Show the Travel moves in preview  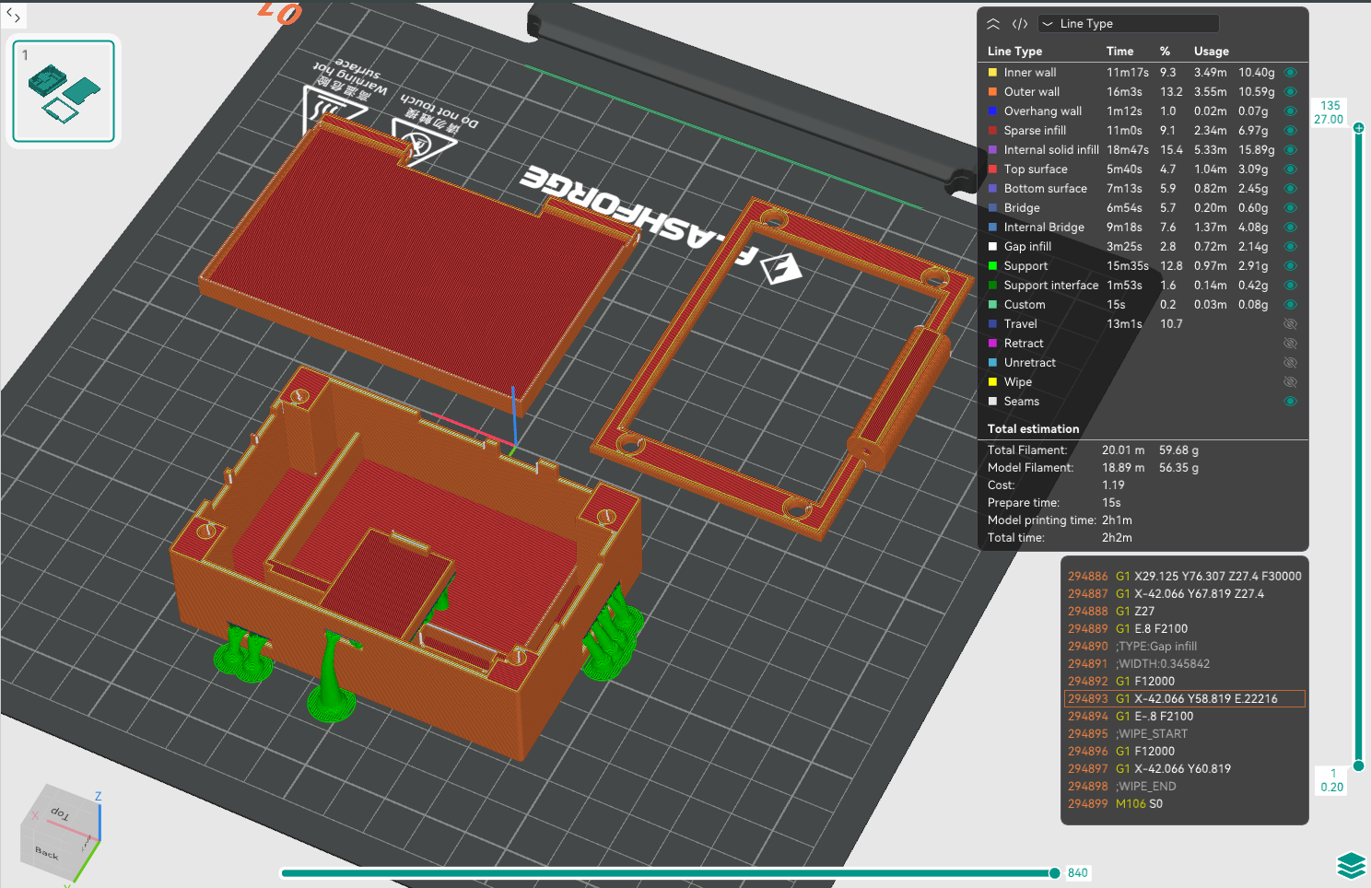click(x=1290, y=324)
